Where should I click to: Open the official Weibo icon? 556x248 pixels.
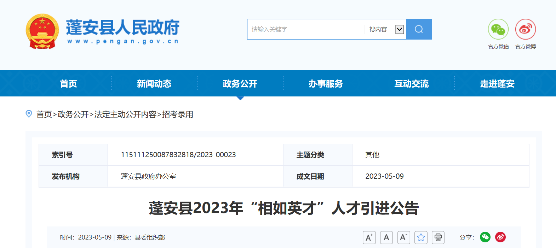pyautogui.click(x=525, y=29)
